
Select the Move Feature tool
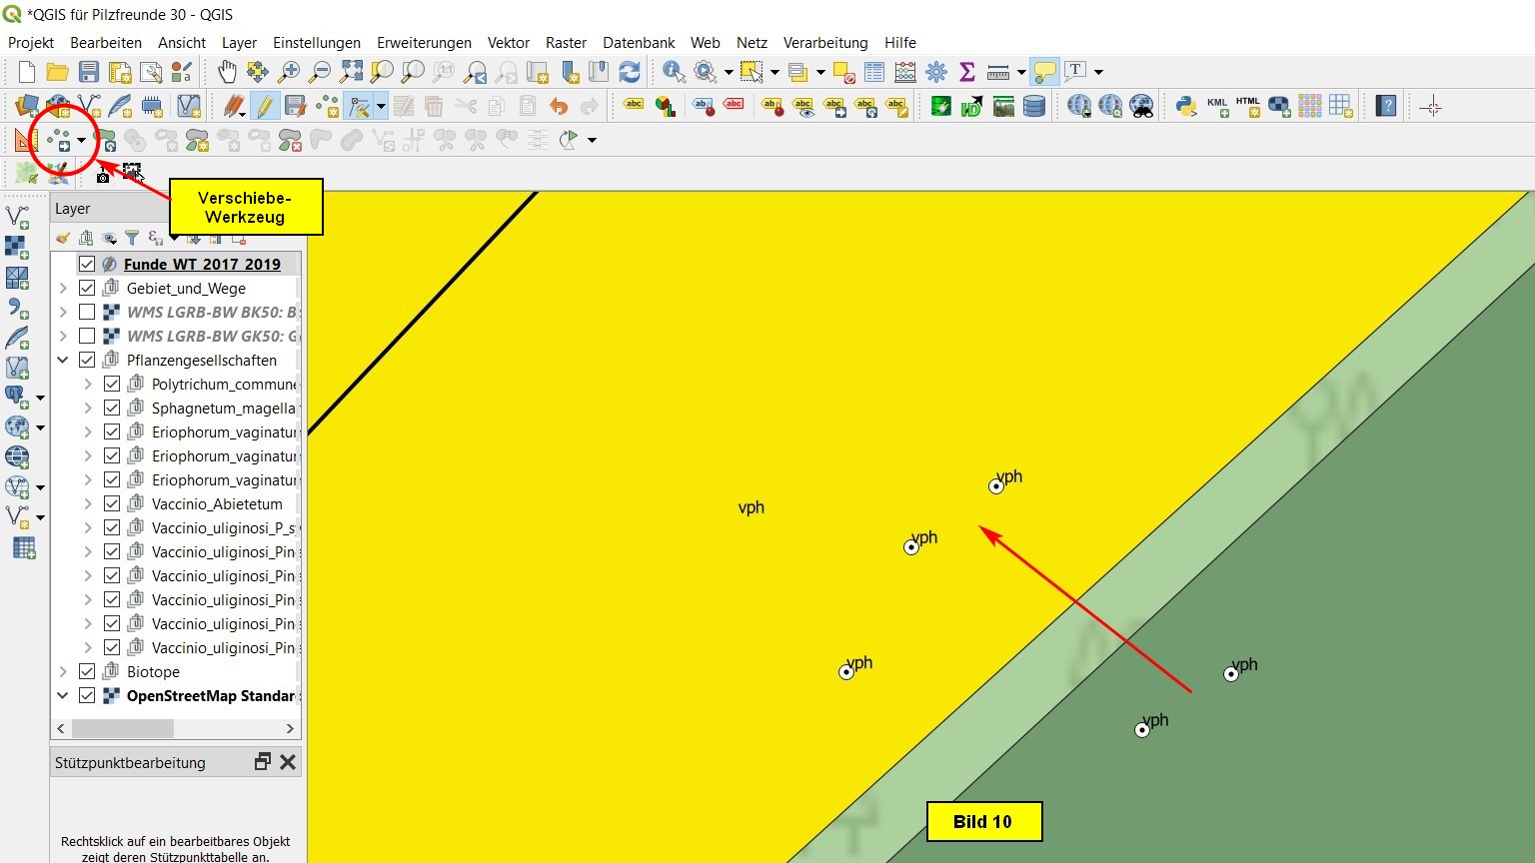[59, 140]
